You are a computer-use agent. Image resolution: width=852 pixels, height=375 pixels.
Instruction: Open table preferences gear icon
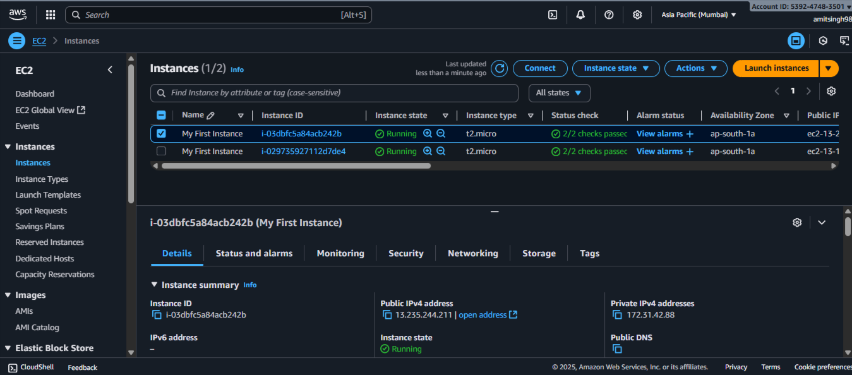831,91
